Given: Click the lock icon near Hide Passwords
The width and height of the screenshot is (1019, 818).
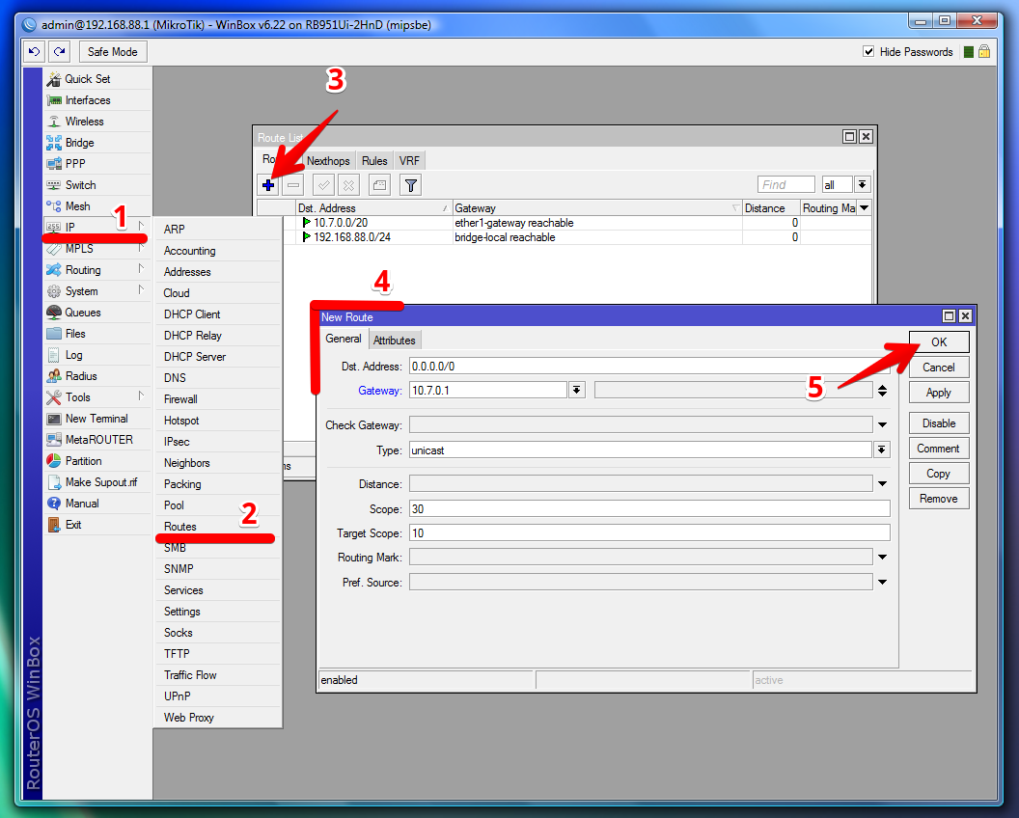Looking at the screenshot, I should 984,51.
